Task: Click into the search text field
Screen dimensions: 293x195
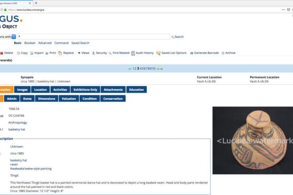Action: coord(93,37)
